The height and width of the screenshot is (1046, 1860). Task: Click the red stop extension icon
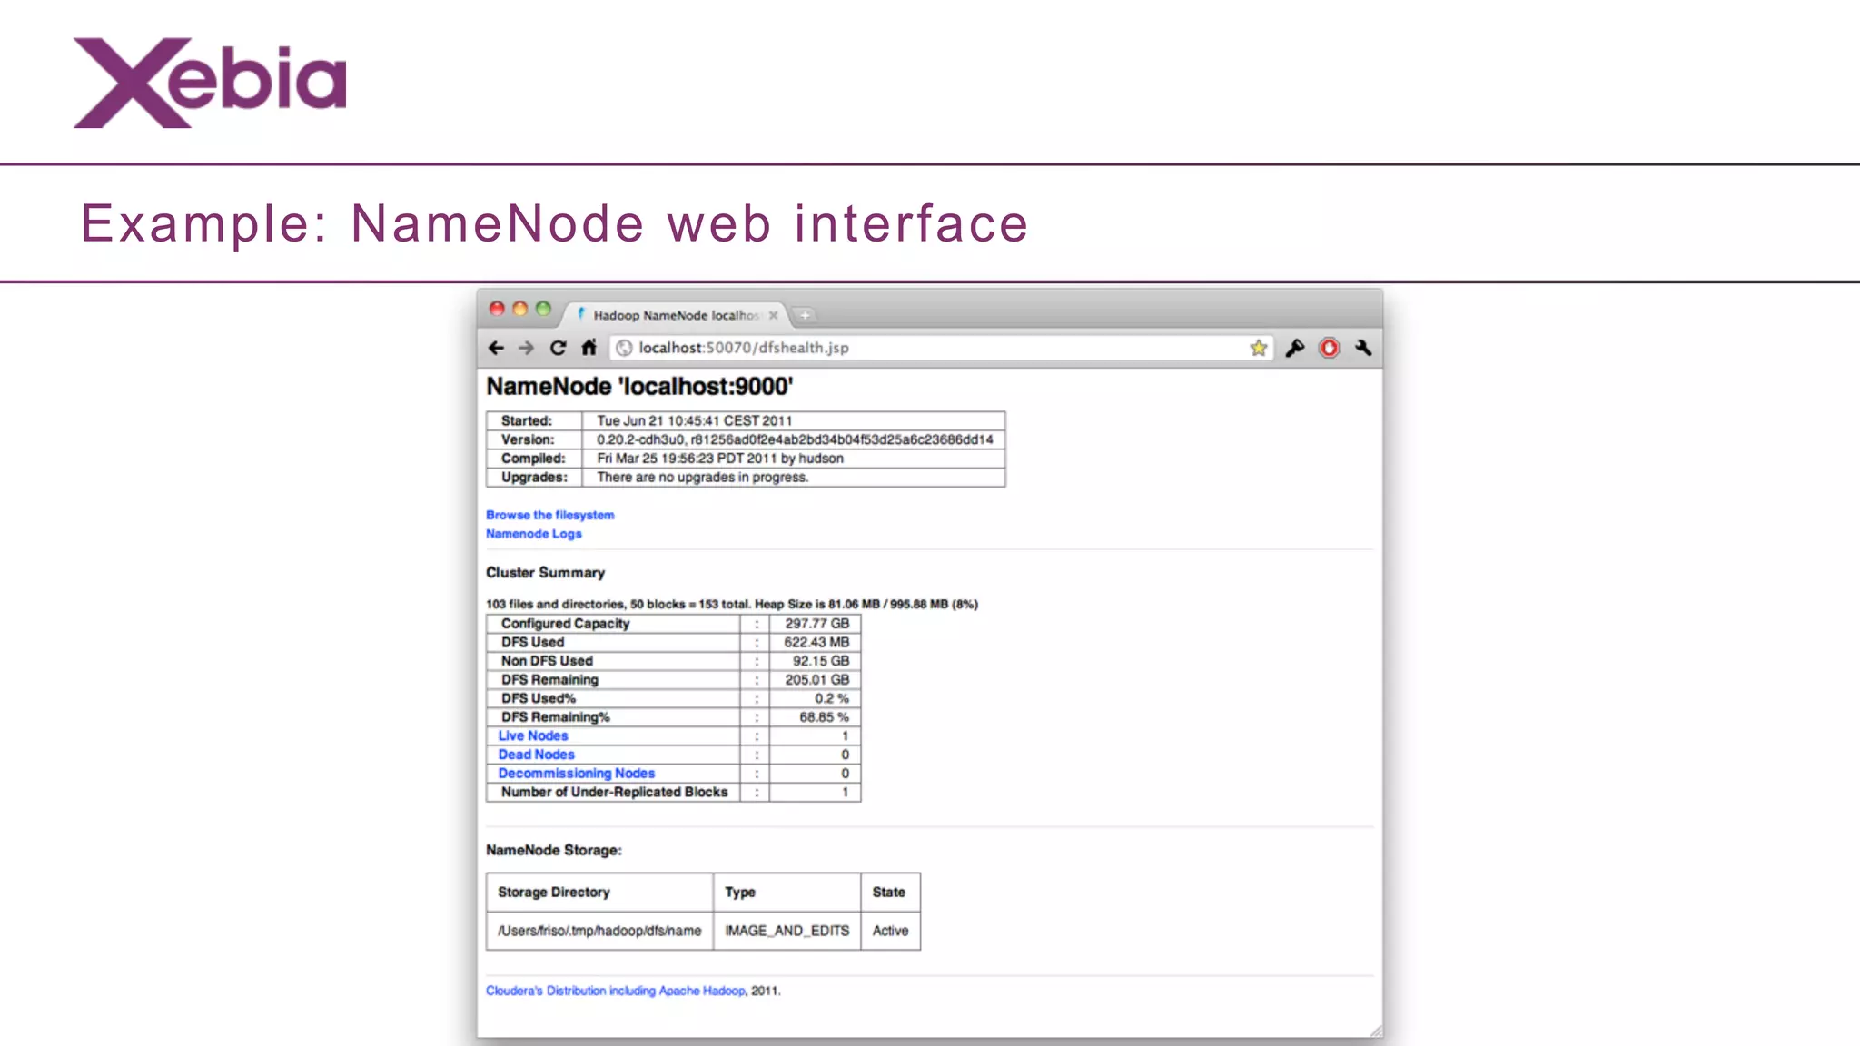pos(1329,348)
